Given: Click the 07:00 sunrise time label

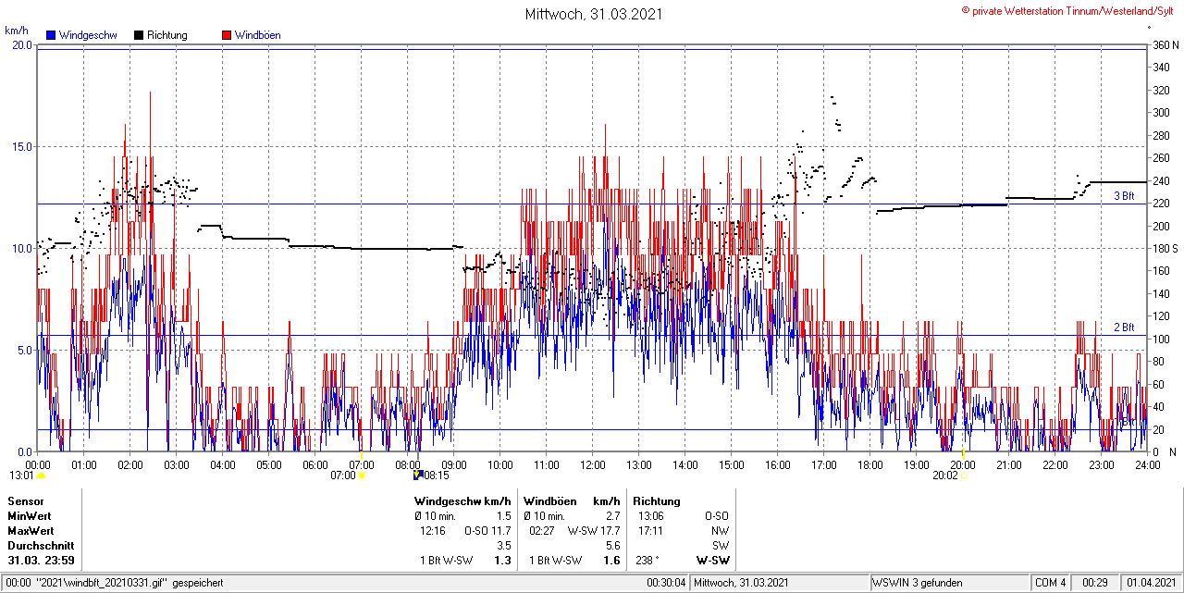Looking at the screenshot, I should [x=343, y=476].
